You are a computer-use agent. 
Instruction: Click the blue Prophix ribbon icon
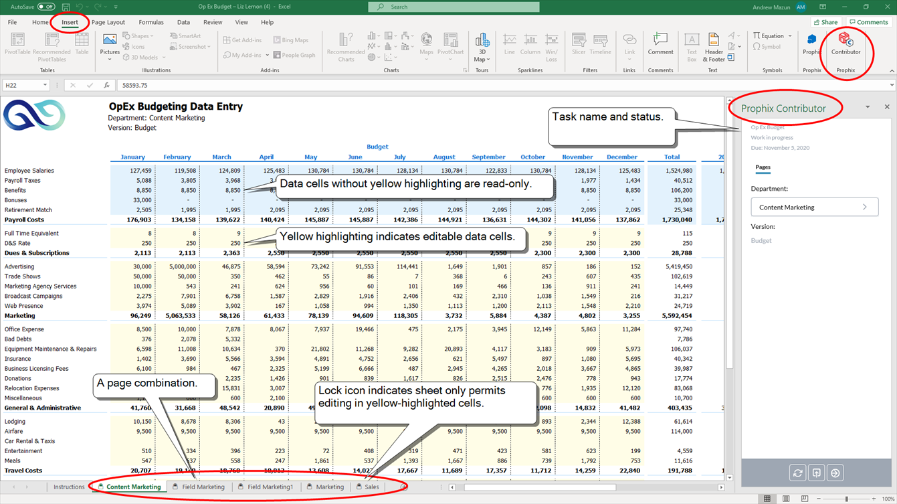click(x=811, y=44)
